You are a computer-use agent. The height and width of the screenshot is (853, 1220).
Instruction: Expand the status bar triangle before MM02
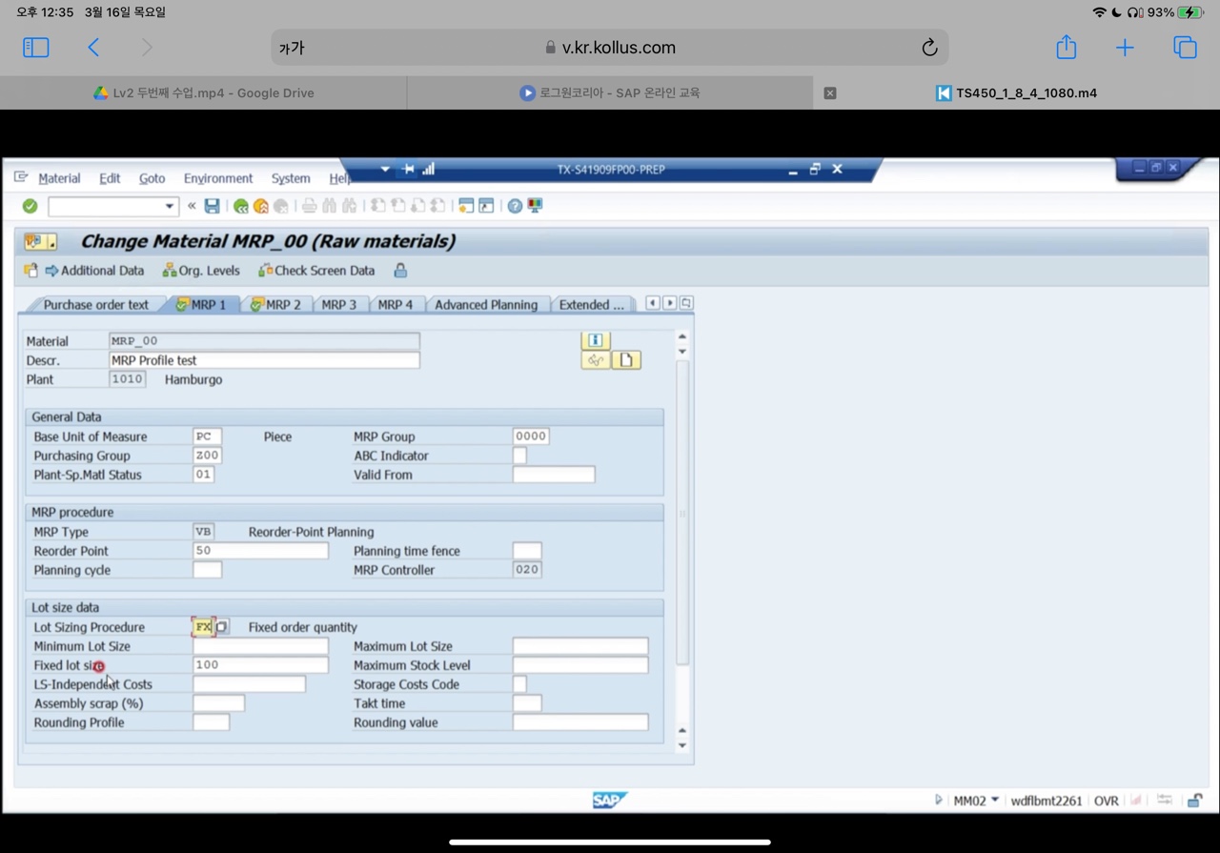click(x=939, y=801)
